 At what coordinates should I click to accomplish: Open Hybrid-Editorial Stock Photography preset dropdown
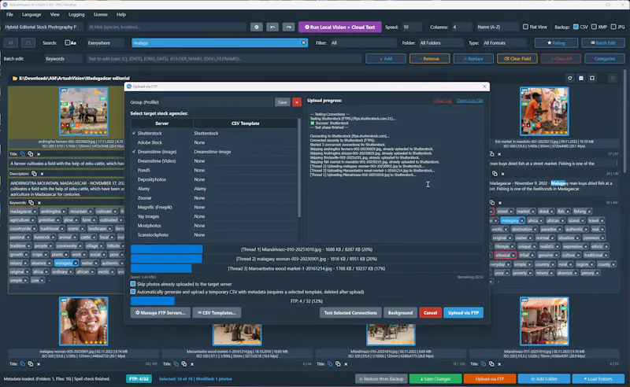(43, 27)
